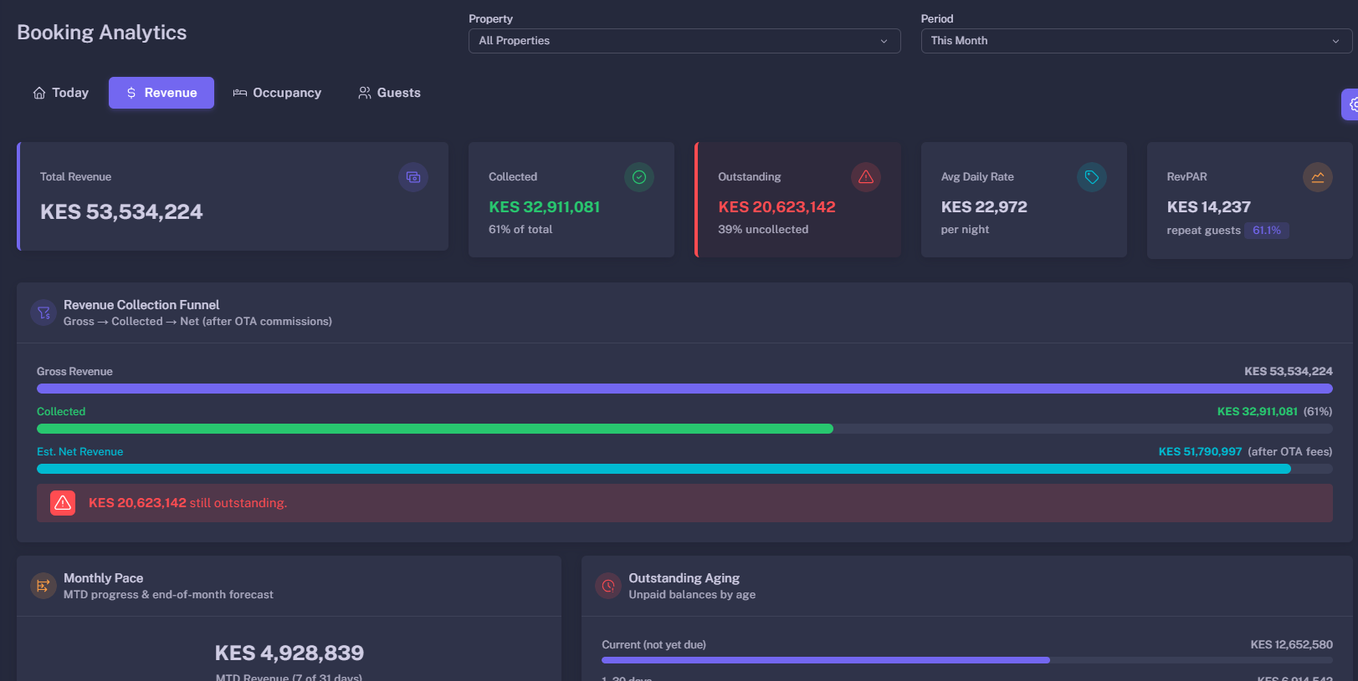The image size is (1358, 681).
Task: Click the Est. Net Revenue label
Action: coord(79,452)
